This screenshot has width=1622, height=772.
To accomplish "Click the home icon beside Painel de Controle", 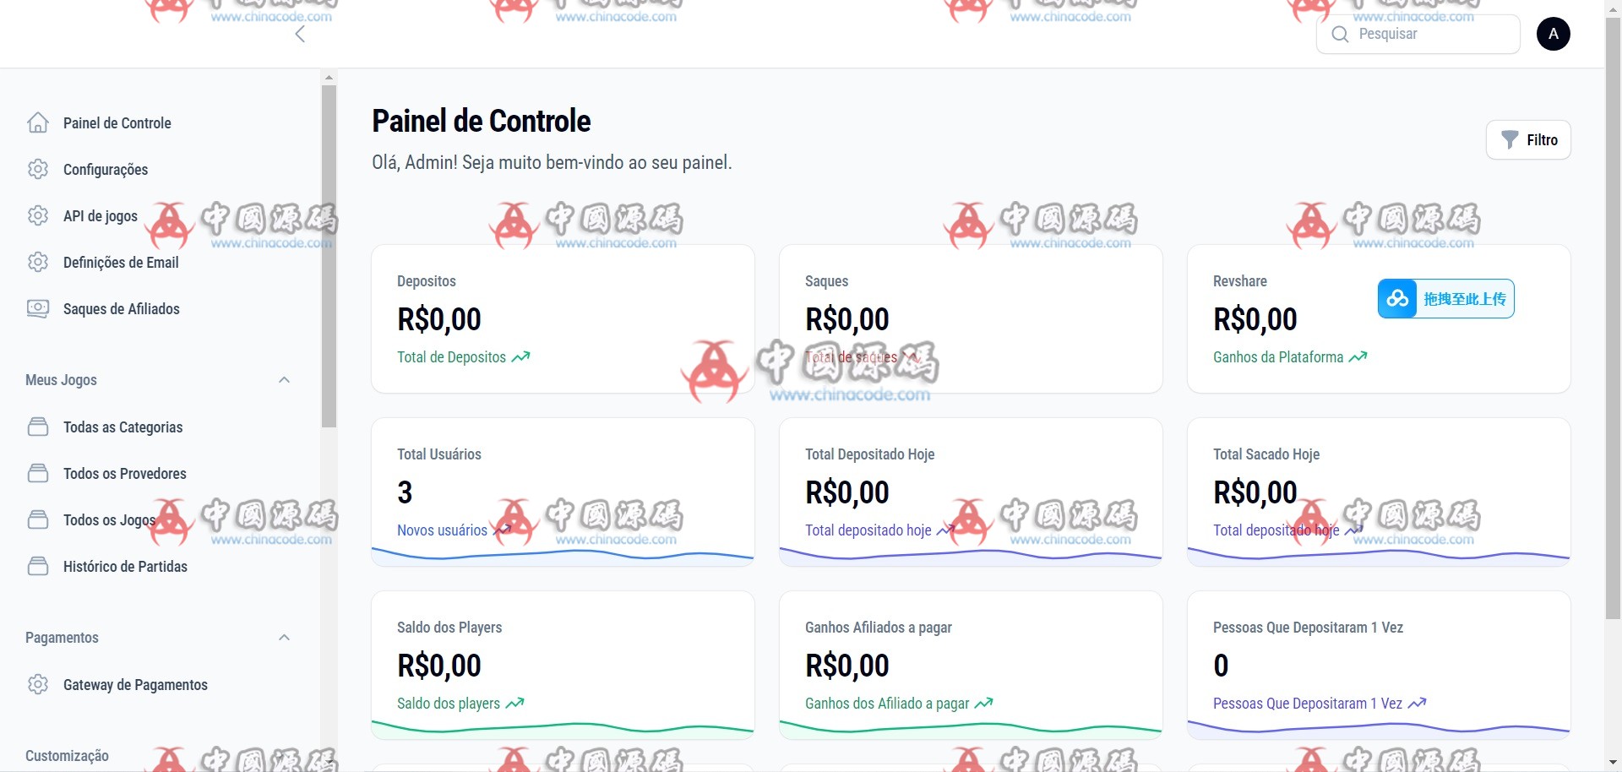I will coord(38,123).
